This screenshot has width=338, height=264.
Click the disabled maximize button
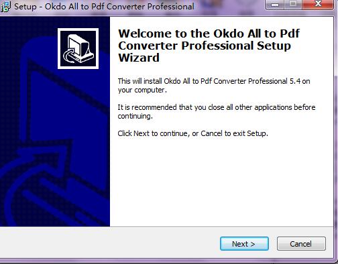coord(294,5)
